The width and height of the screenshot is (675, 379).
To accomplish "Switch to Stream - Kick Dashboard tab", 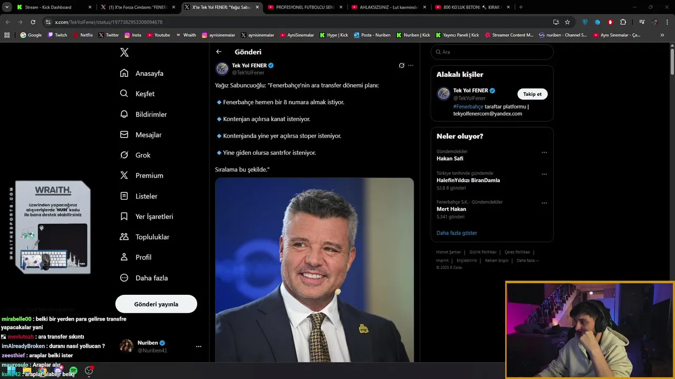I will [x=53, y=7].
